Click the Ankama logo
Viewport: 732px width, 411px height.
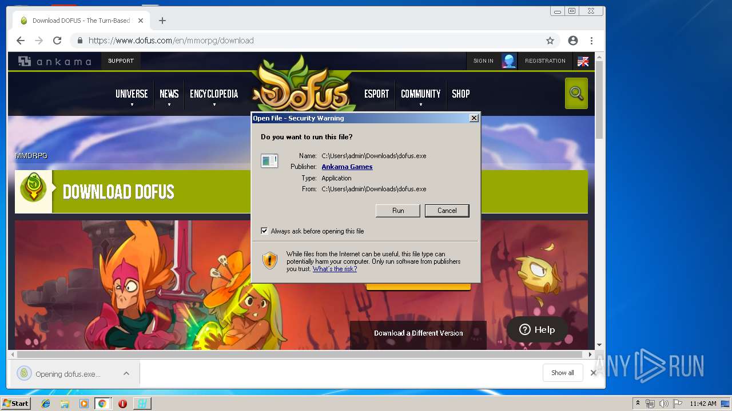tap(54, 61)
